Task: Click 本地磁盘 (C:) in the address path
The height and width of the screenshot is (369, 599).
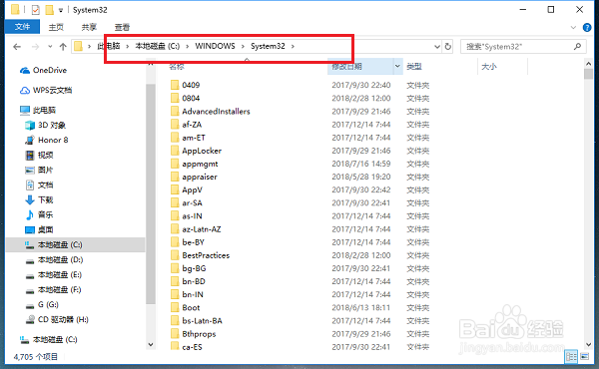Action: [x=158, y=46]
